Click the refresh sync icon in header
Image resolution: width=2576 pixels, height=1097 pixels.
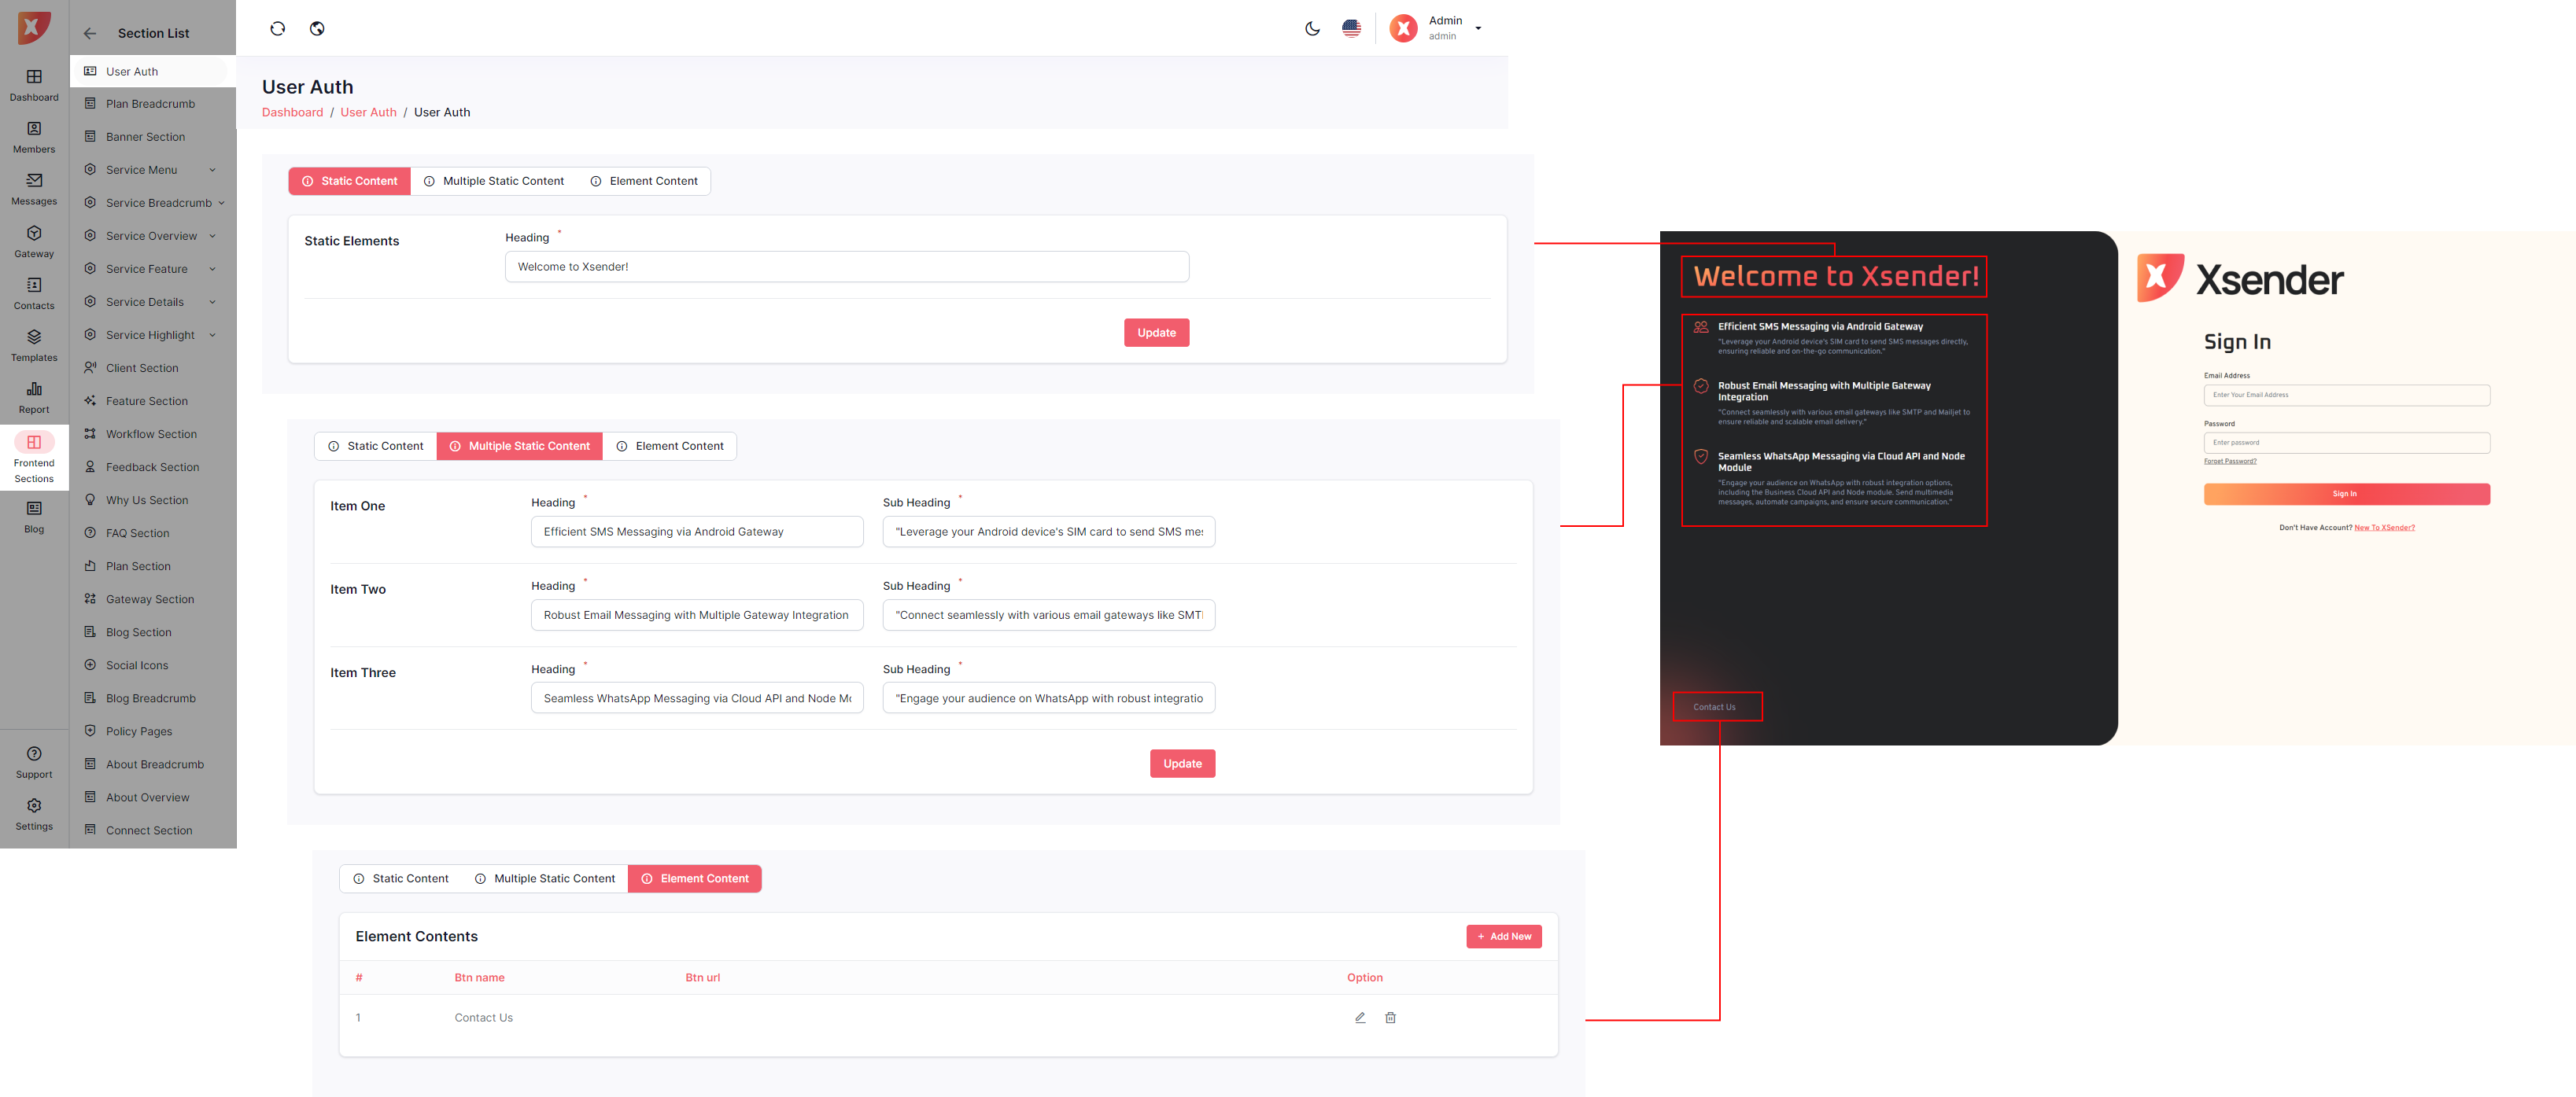click(278, 29)
